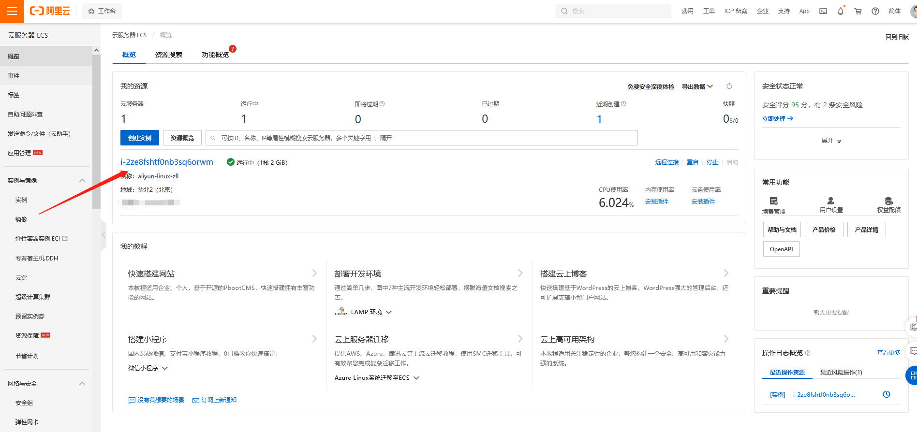Click 停止 for the instance
Screen dimensions: 917x432
(712, 162)
